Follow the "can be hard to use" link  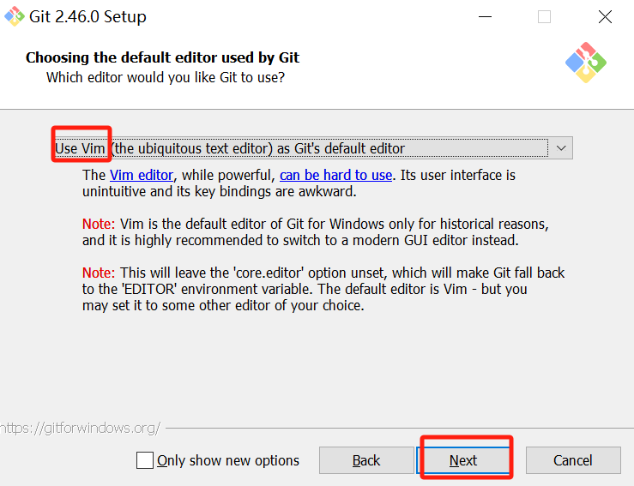point(335,175)
